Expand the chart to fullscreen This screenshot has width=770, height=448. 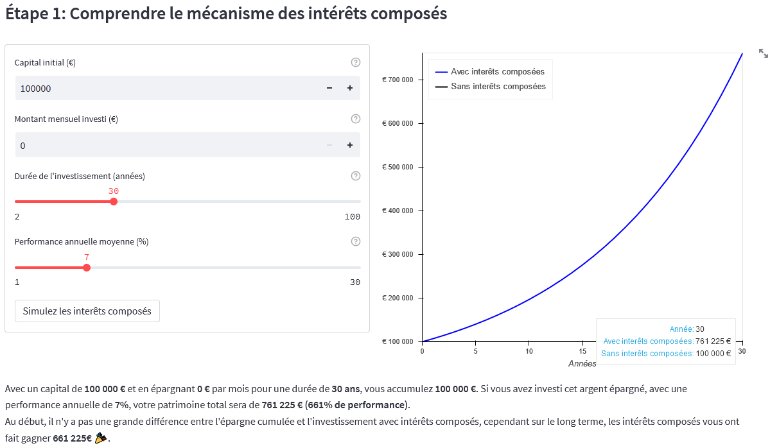pos(763,53)
